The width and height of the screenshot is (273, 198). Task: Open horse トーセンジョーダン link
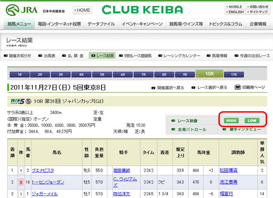(48, 182)
